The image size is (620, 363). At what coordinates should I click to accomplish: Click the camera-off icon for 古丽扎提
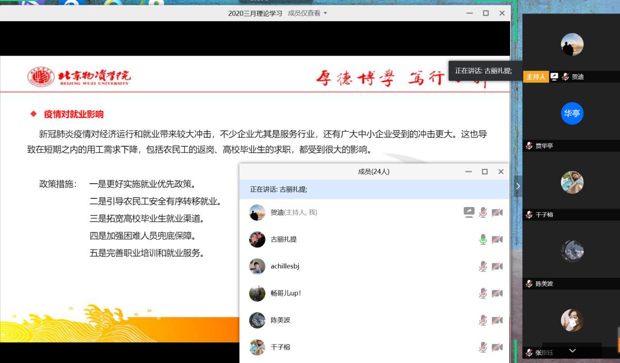[497, 239]
